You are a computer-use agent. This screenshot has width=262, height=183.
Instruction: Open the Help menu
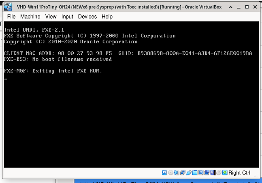click(107, 17)
